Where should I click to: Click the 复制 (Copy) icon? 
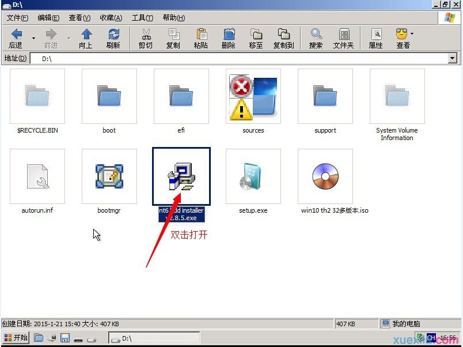coord(173,37)
